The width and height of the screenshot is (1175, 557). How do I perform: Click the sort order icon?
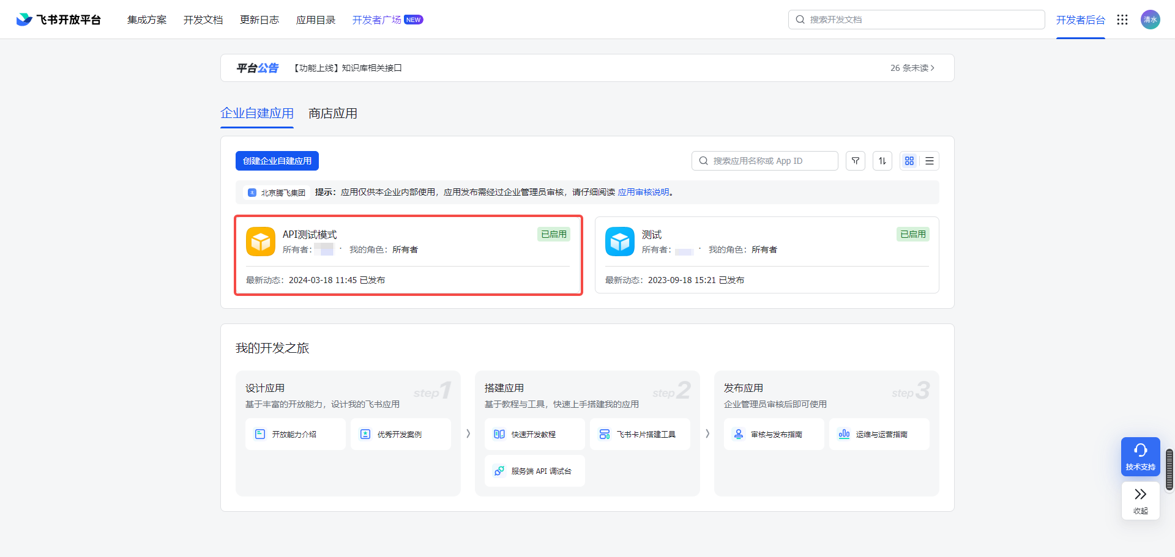[882, 161]
